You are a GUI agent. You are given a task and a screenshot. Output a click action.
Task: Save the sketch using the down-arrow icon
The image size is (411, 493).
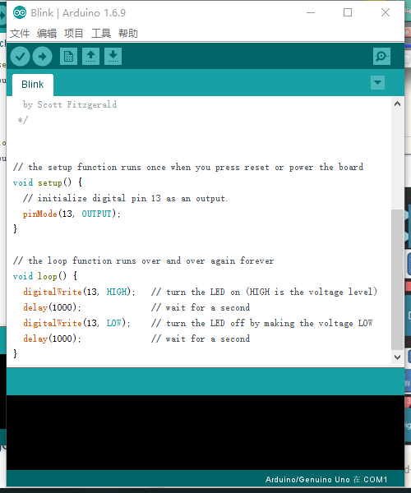(113, 57)
